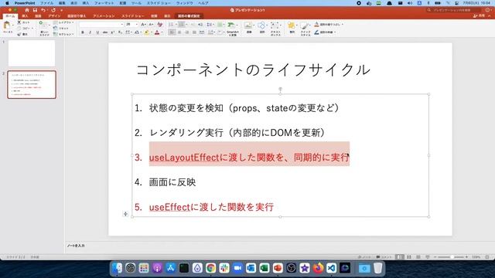Click the Format Painter brush icon

(x=19, y=34)
